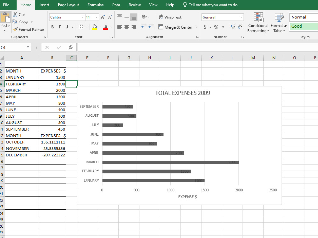This screenshot has width=318, height=238.
Task: Open the File tab
Action: [6, 5]
